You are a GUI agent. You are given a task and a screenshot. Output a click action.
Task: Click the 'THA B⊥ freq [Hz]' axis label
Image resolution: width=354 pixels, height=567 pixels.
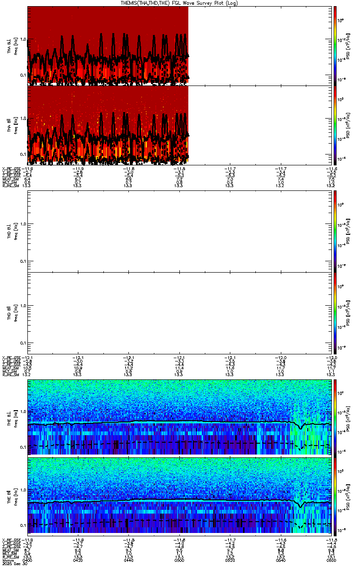pyautogui.click(x=13, y=45)
